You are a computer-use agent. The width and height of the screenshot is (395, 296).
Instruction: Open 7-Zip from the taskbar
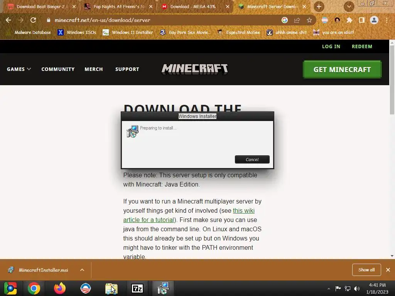click(137, 288)
